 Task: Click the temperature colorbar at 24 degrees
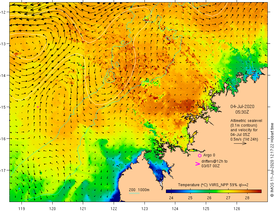click(171, 191)
